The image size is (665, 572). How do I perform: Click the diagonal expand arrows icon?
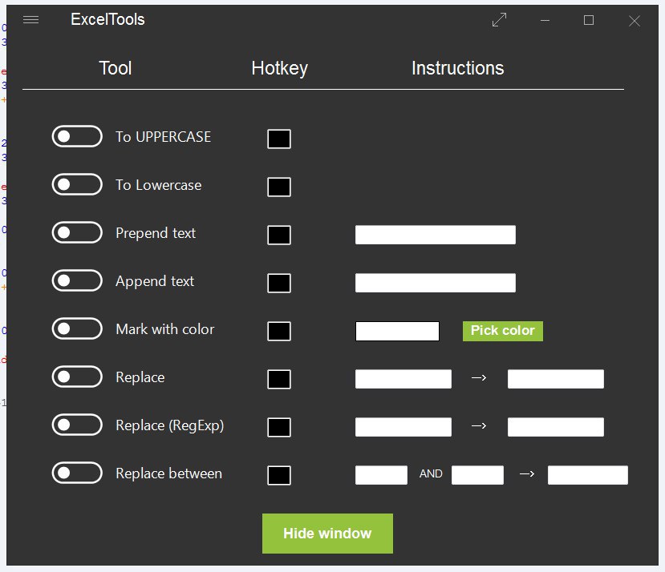coord(499,19)
